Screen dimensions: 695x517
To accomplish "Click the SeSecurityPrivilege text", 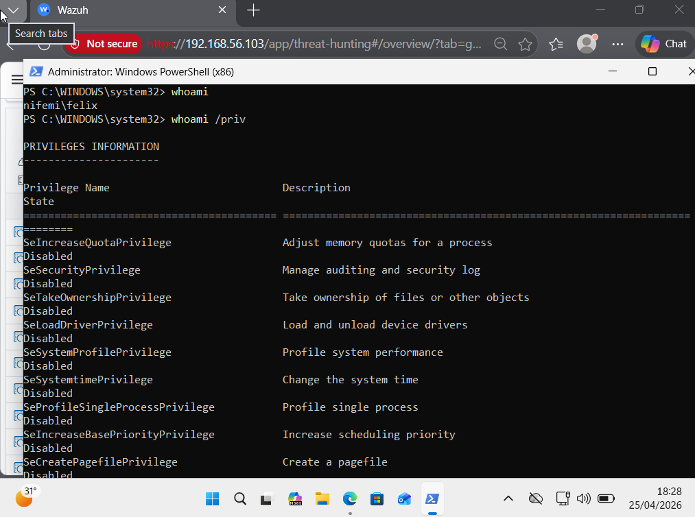I will [82, 270].
